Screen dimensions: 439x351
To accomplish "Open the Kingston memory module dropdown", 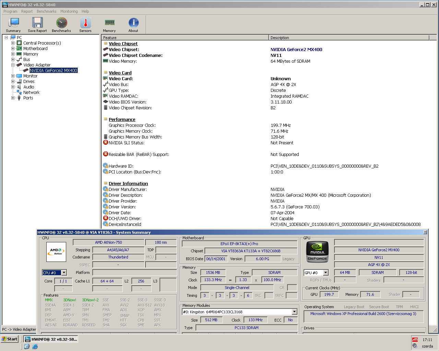I will [294, 312].
